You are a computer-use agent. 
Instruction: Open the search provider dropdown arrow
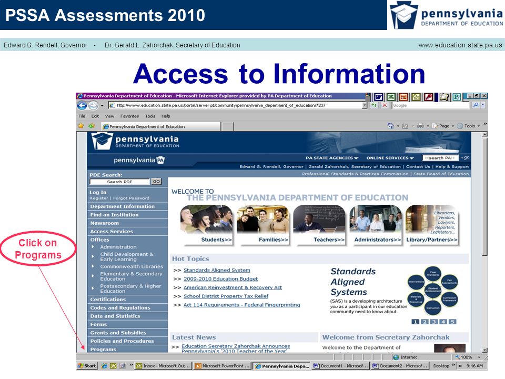[x=483, y=105]
